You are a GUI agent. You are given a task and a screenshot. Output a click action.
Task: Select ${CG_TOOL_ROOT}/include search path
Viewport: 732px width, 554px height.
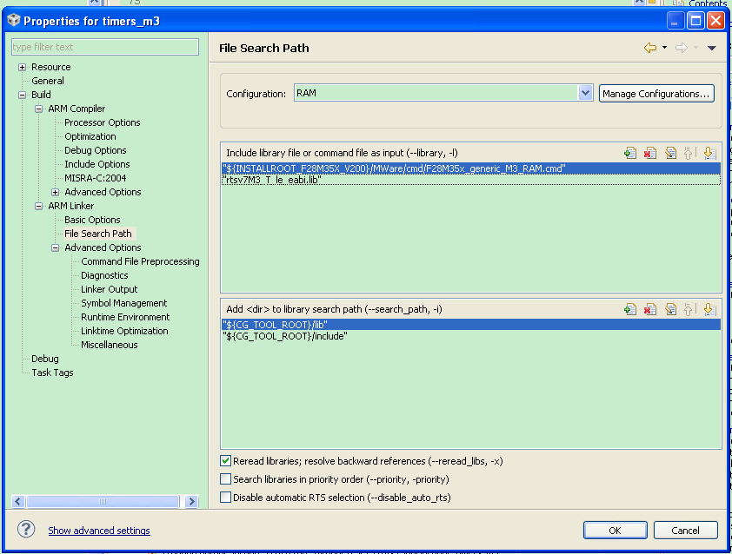pos(471,336)
